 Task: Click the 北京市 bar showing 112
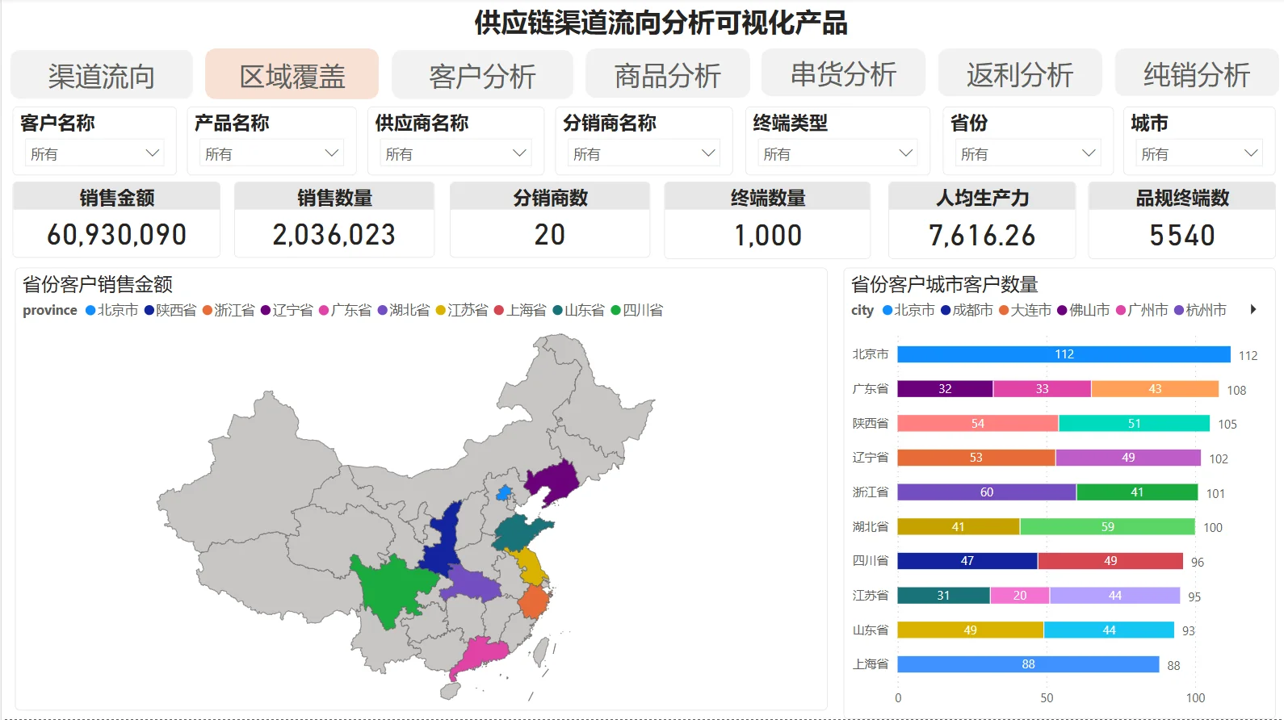(1064, 354)
